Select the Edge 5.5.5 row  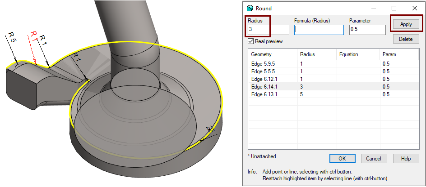(263, 71)
